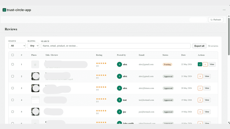Click the 54 reviews count label
Screen dimensions: 230x129
tap(213, 46)
